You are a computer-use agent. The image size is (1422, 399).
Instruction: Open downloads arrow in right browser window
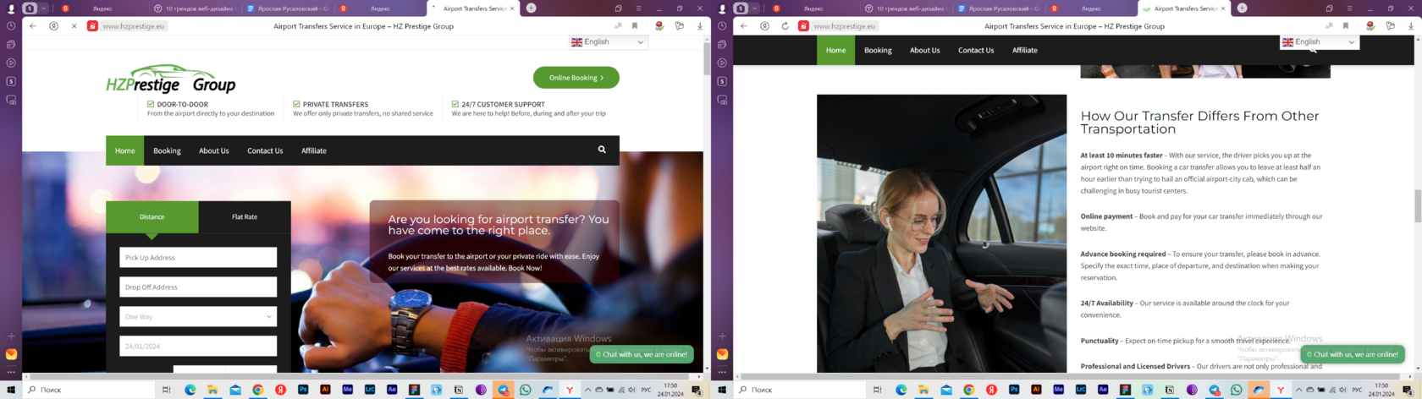[x=1411, y=26]
